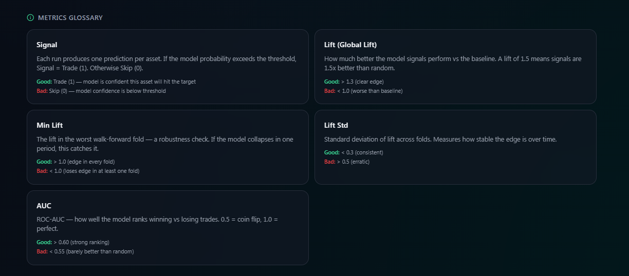
Task: Click the Bad label in Signal card
Action: point(42,91)
